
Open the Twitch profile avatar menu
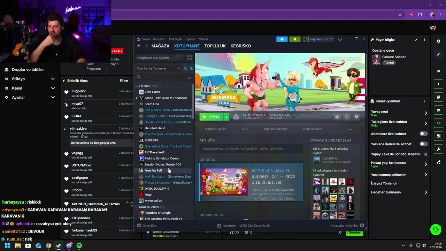coord(433,28)
